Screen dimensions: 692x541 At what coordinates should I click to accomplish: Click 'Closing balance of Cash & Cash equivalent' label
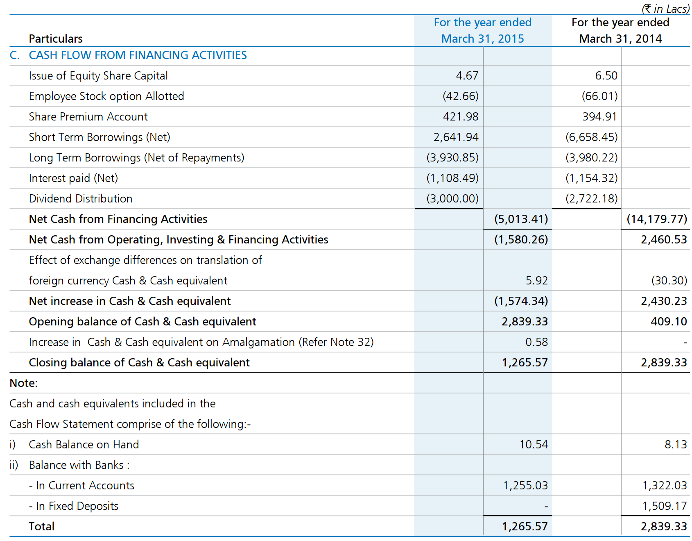pyautogui.click(x=139, y=363)
